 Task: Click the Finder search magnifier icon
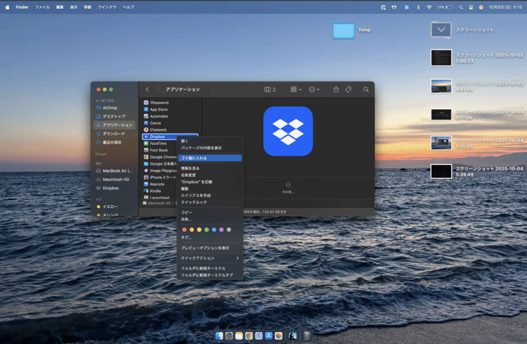pyautogui.click(x=366, y=89)
